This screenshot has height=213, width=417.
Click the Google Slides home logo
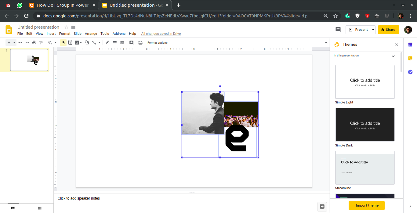click(x=9, y=30)
